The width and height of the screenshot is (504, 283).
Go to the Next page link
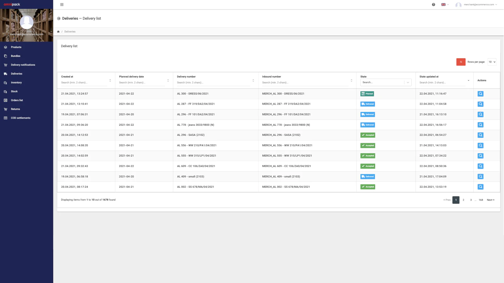pos(490,200)
